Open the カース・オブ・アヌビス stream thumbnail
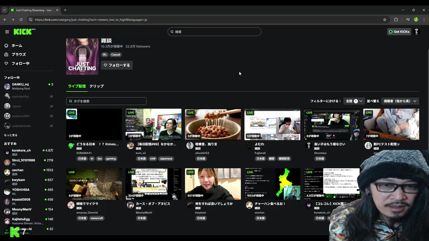Screen dimensions: 429x241 [154, 184]
